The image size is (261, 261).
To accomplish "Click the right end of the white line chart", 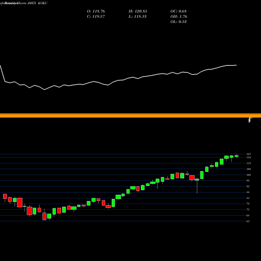I will [236, 65].
